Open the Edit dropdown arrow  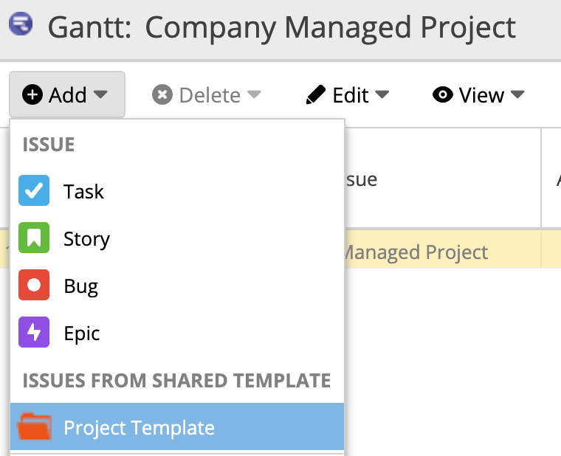(x=382, y=95)
